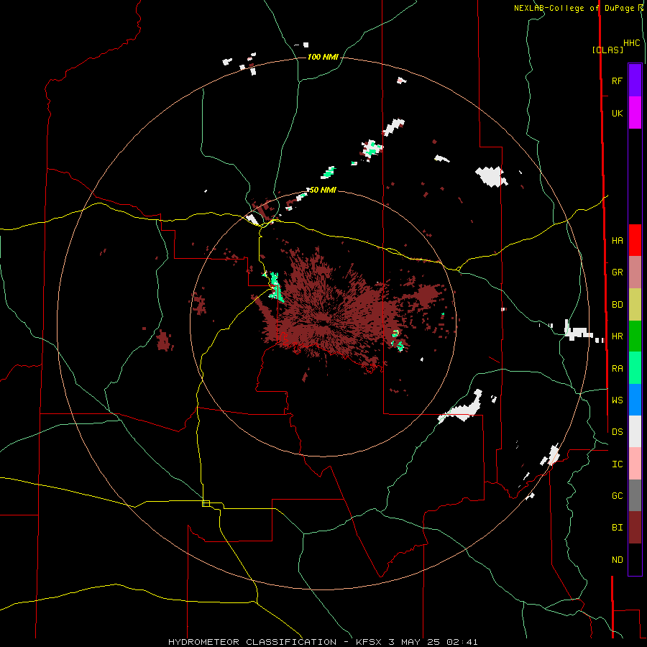Select the BD legend label

point(617,305)
